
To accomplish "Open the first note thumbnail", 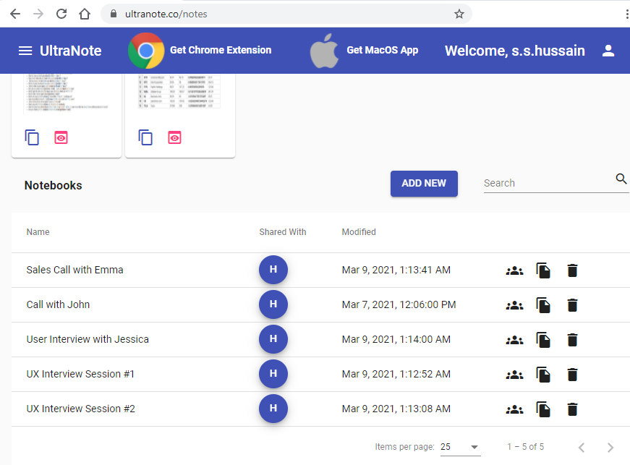I will [67, 93].
